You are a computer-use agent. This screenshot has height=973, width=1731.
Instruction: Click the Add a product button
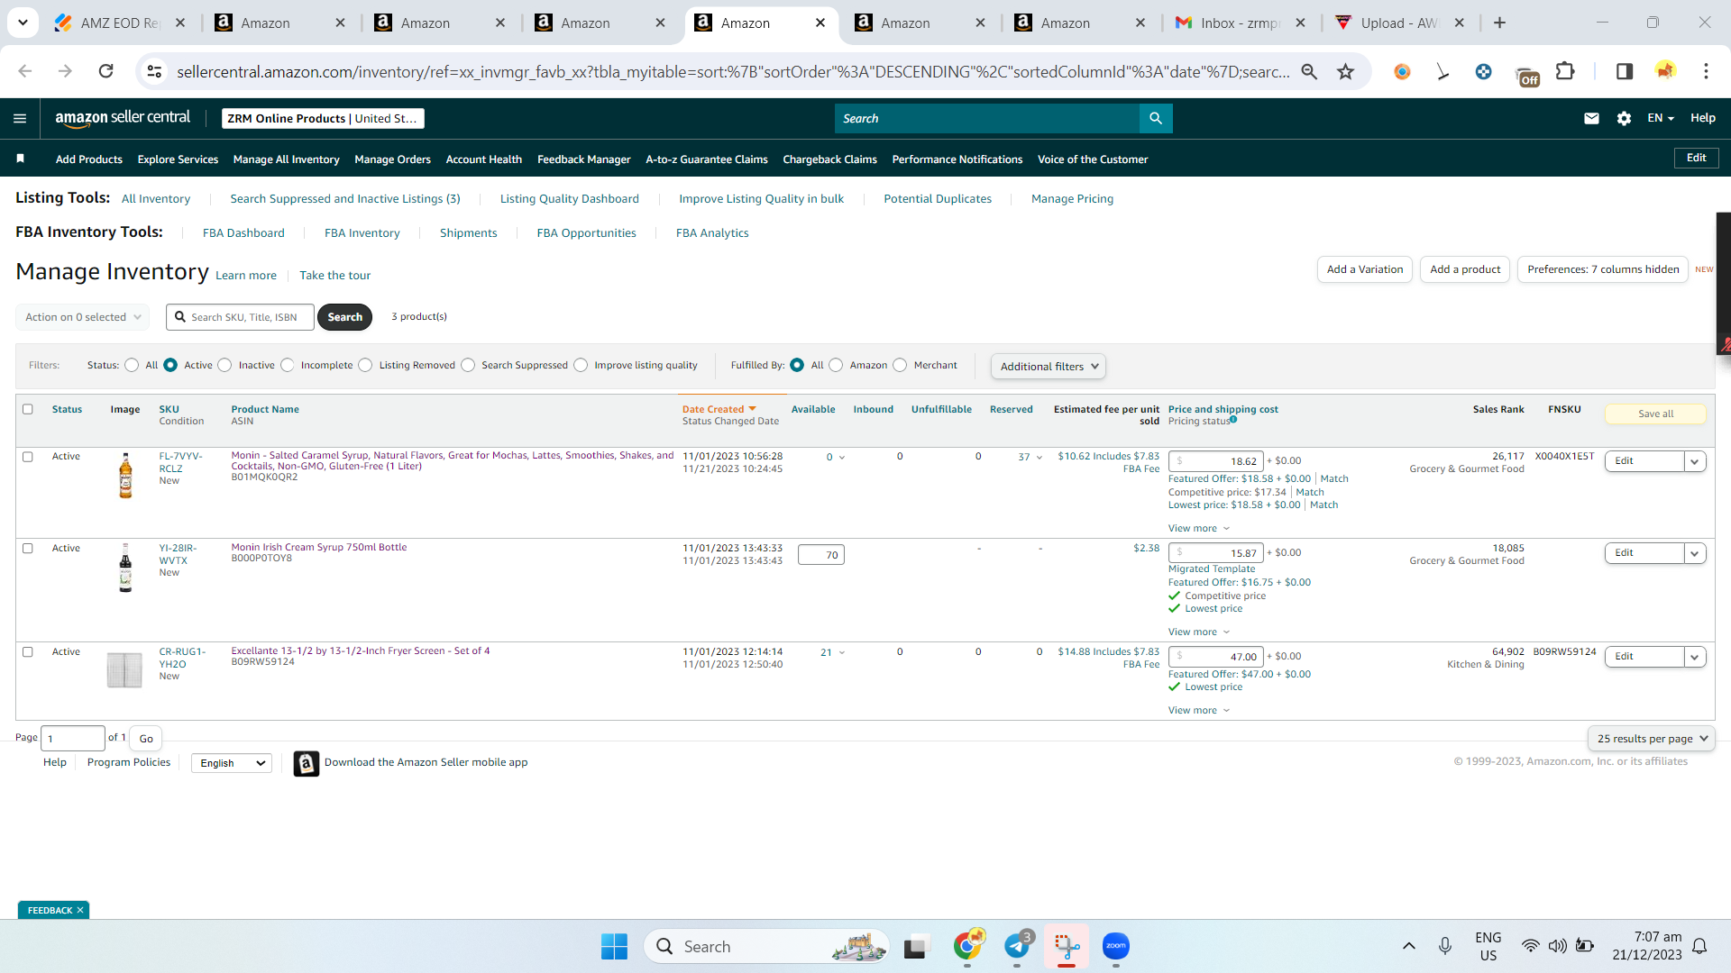(x=1465, y=269)
